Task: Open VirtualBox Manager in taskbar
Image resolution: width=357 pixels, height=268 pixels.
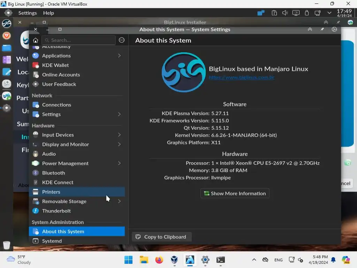Action: [x=174, y=260]
